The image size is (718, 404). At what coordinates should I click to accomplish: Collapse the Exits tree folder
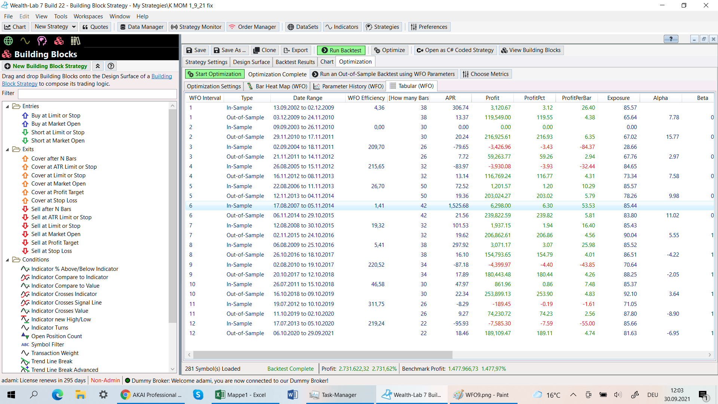pos(7,150)
